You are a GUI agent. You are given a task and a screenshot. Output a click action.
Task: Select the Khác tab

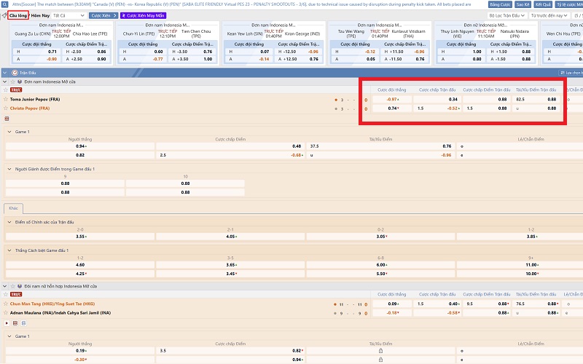12,208
